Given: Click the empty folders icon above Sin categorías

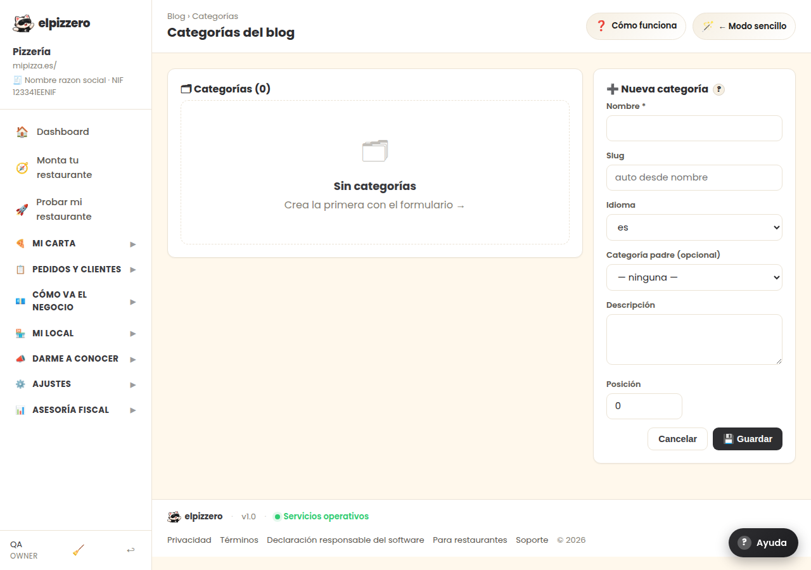Looking at the screenshot, I should pyautogui.click(x=375, y=151).
